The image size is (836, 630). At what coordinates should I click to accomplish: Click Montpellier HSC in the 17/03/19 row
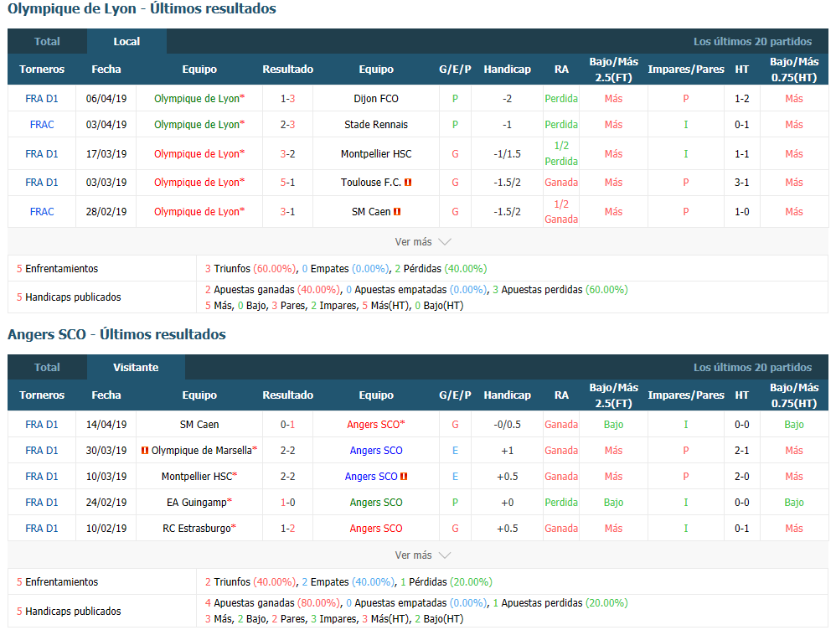point(376,154)
